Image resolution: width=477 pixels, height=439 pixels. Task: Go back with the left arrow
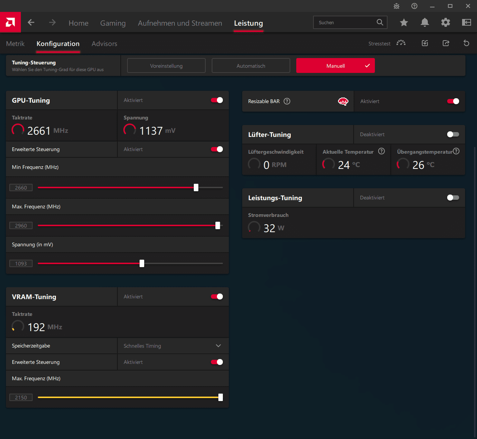pyautogui.click(x=31, y=22)
